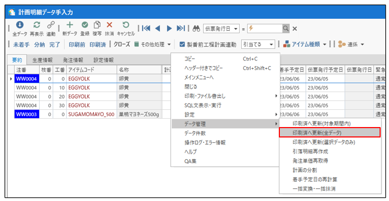Choose 印刷済へ更新(対象期間内) submenu item
The width and height of the screenshot is (389, 201).
pos(330,123)
